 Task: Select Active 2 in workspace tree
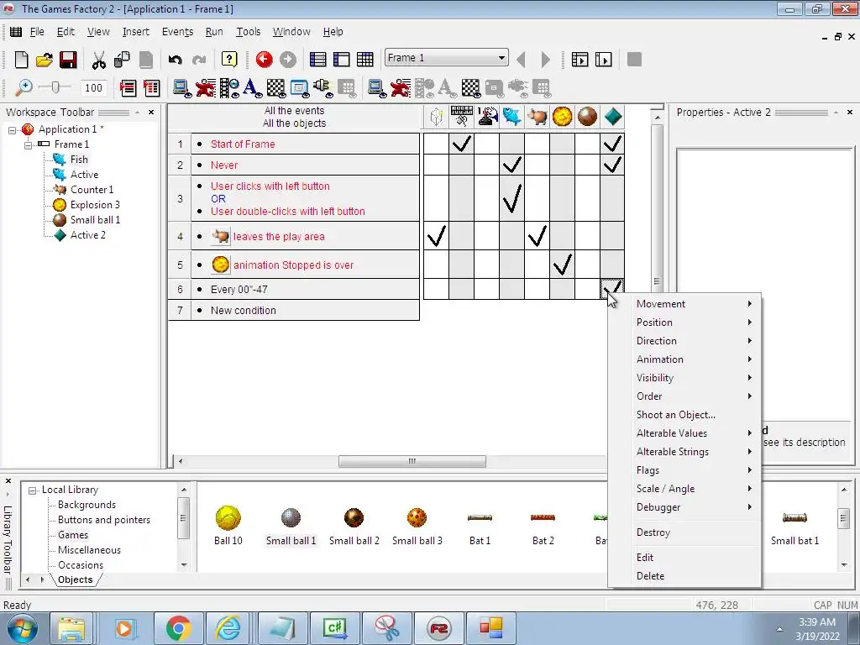click(87, 235)
